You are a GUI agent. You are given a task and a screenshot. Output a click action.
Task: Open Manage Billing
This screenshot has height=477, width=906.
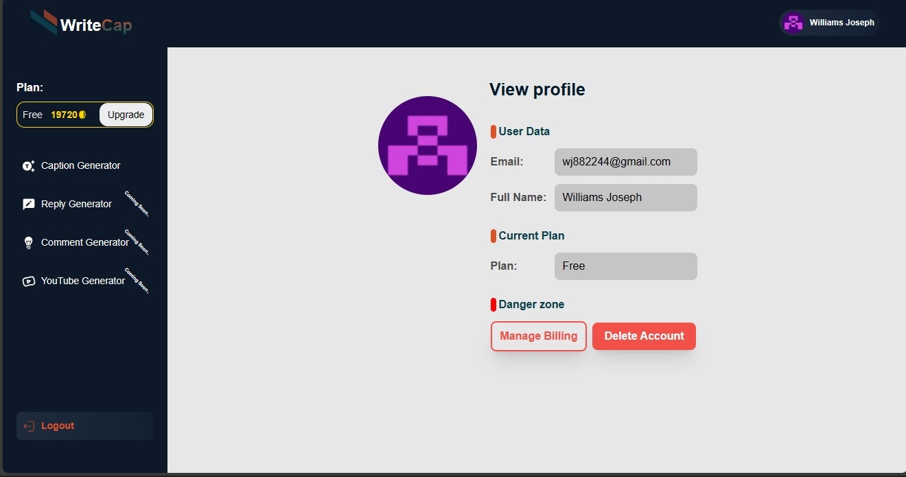click(539, 336)
